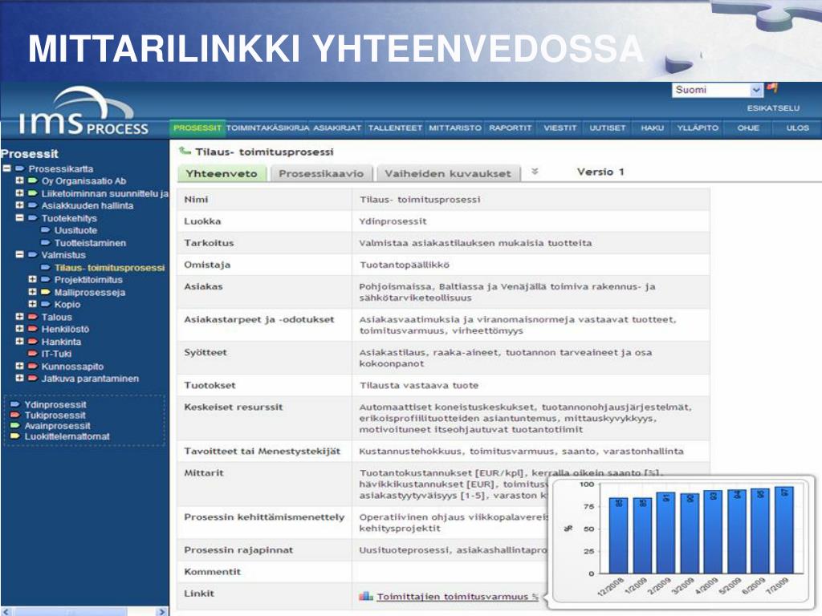Screen dimensions: 822x616
Task: Click the red icon beside Henkilöstö
Action: click(32, 329)
